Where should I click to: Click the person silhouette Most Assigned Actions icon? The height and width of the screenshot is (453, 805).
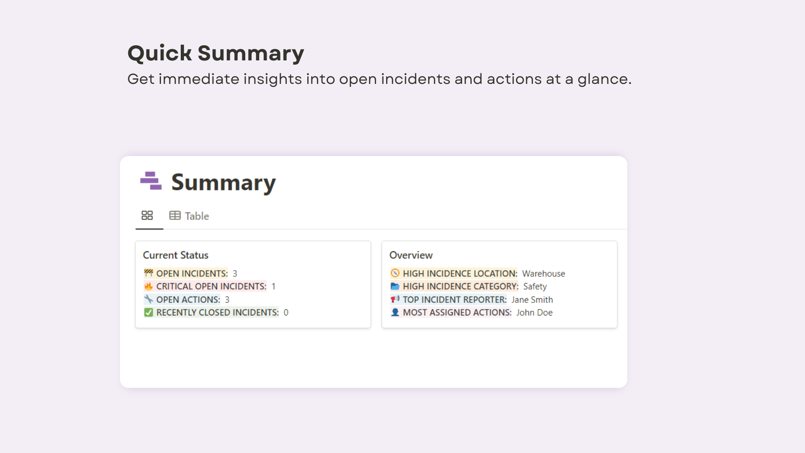[x=395, y=312]
